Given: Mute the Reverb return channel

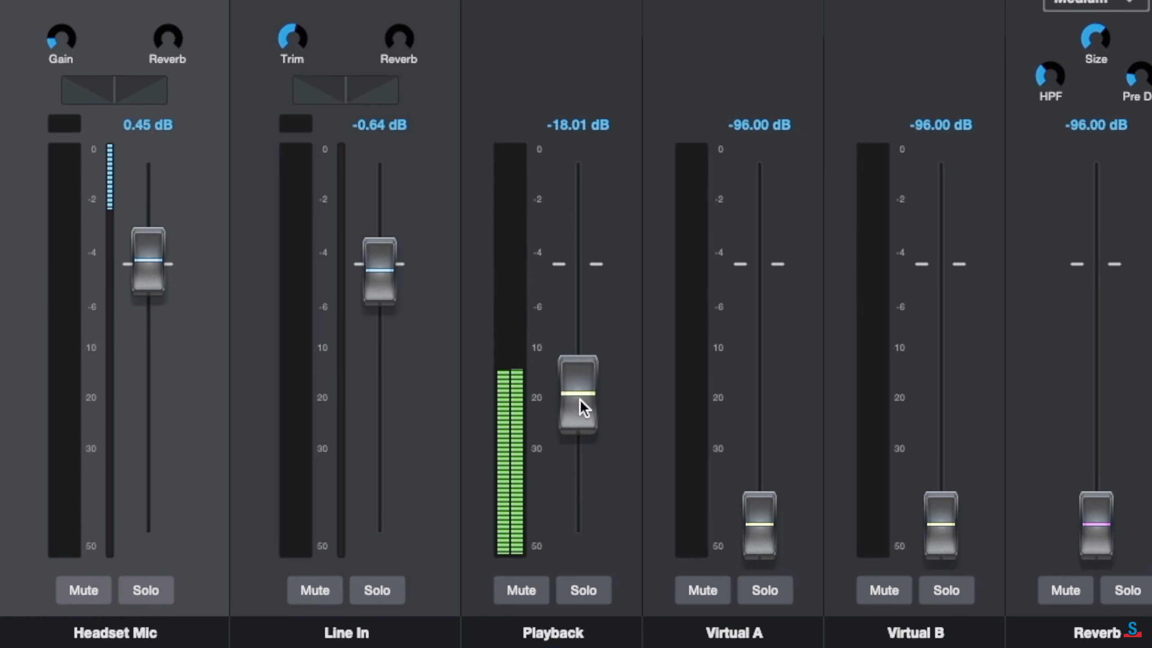Looking at the screenshot, I should 1065,590.
